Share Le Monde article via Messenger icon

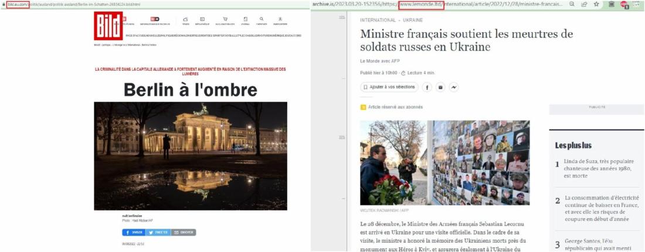click(x=454, y=87)
